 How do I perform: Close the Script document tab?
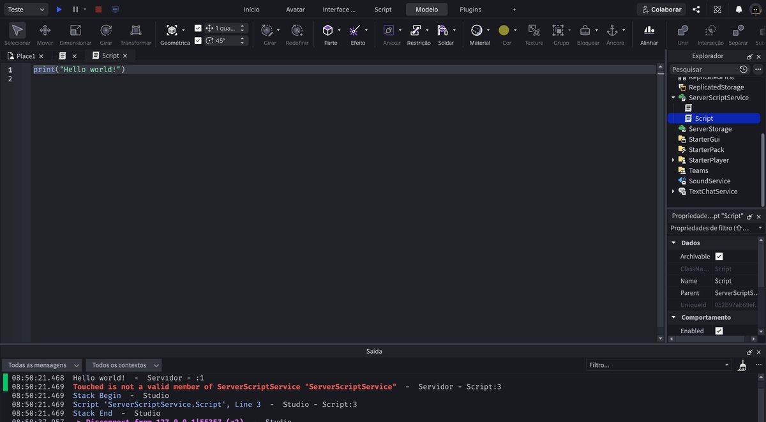[126, 56]
